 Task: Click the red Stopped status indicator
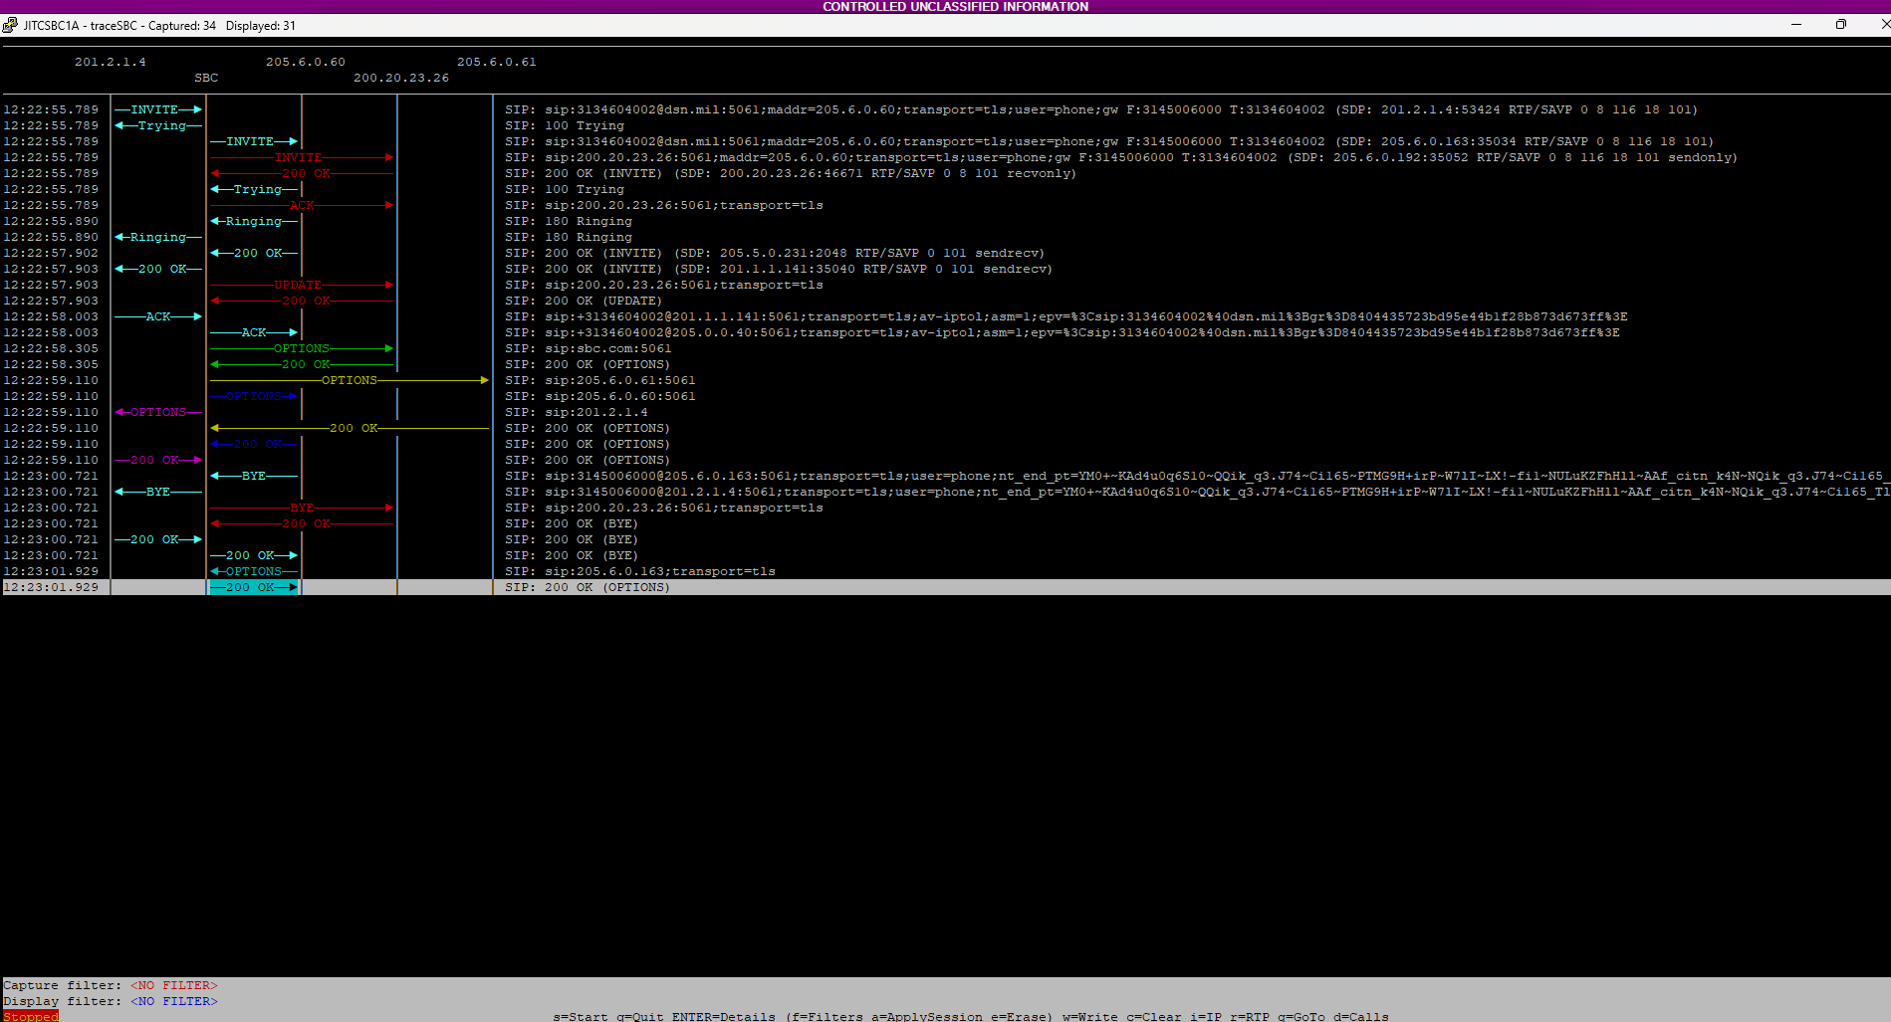point(30,1016)
